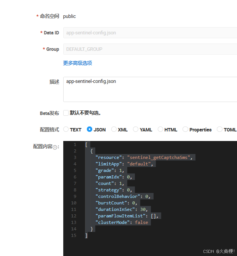Click the Data ID input field
Image resolution: width=237 pixels, height=256 pixels.
pos(150,32)
